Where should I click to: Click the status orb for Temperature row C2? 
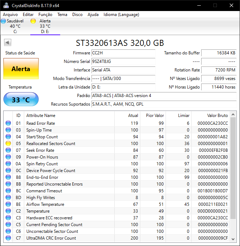click(8, 211)
